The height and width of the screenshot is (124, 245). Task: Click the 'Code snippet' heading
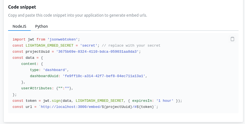pos(22,7)
